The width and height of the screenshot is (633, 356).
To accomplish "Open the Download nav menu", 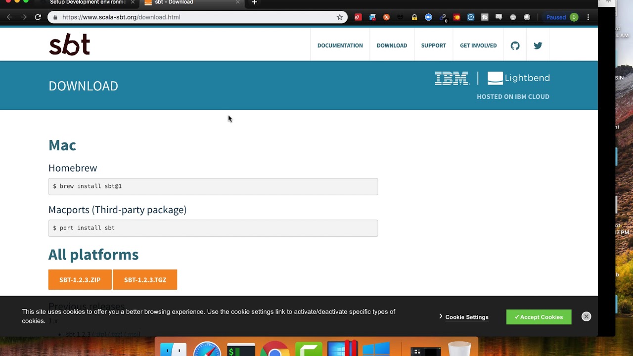I will (x=392, y=45).
